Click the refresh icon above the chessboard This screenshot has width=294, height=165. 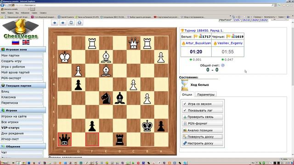click(x=71, y=22)
